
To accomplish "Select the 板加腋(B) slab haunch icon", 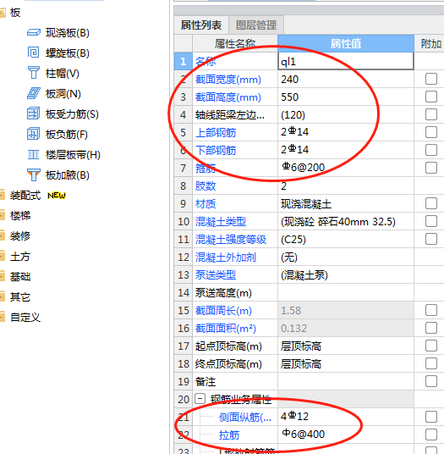I will [x=34, y=174].
